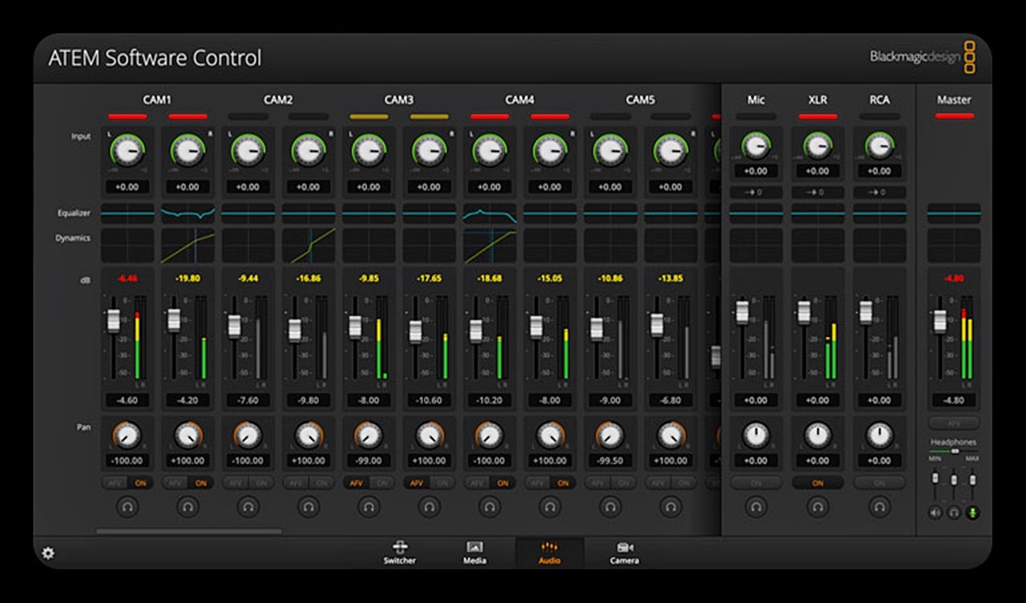The width and height of the screenshot is (1026, 603).
Task: Click the CAM3 left pan knob
Action: point(369,435)
